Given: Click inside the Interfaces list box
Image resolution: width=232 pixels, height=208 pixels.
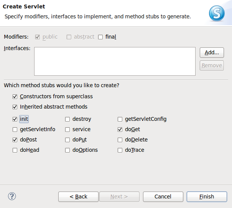Looking at the screenshot, I should (115, 61).
